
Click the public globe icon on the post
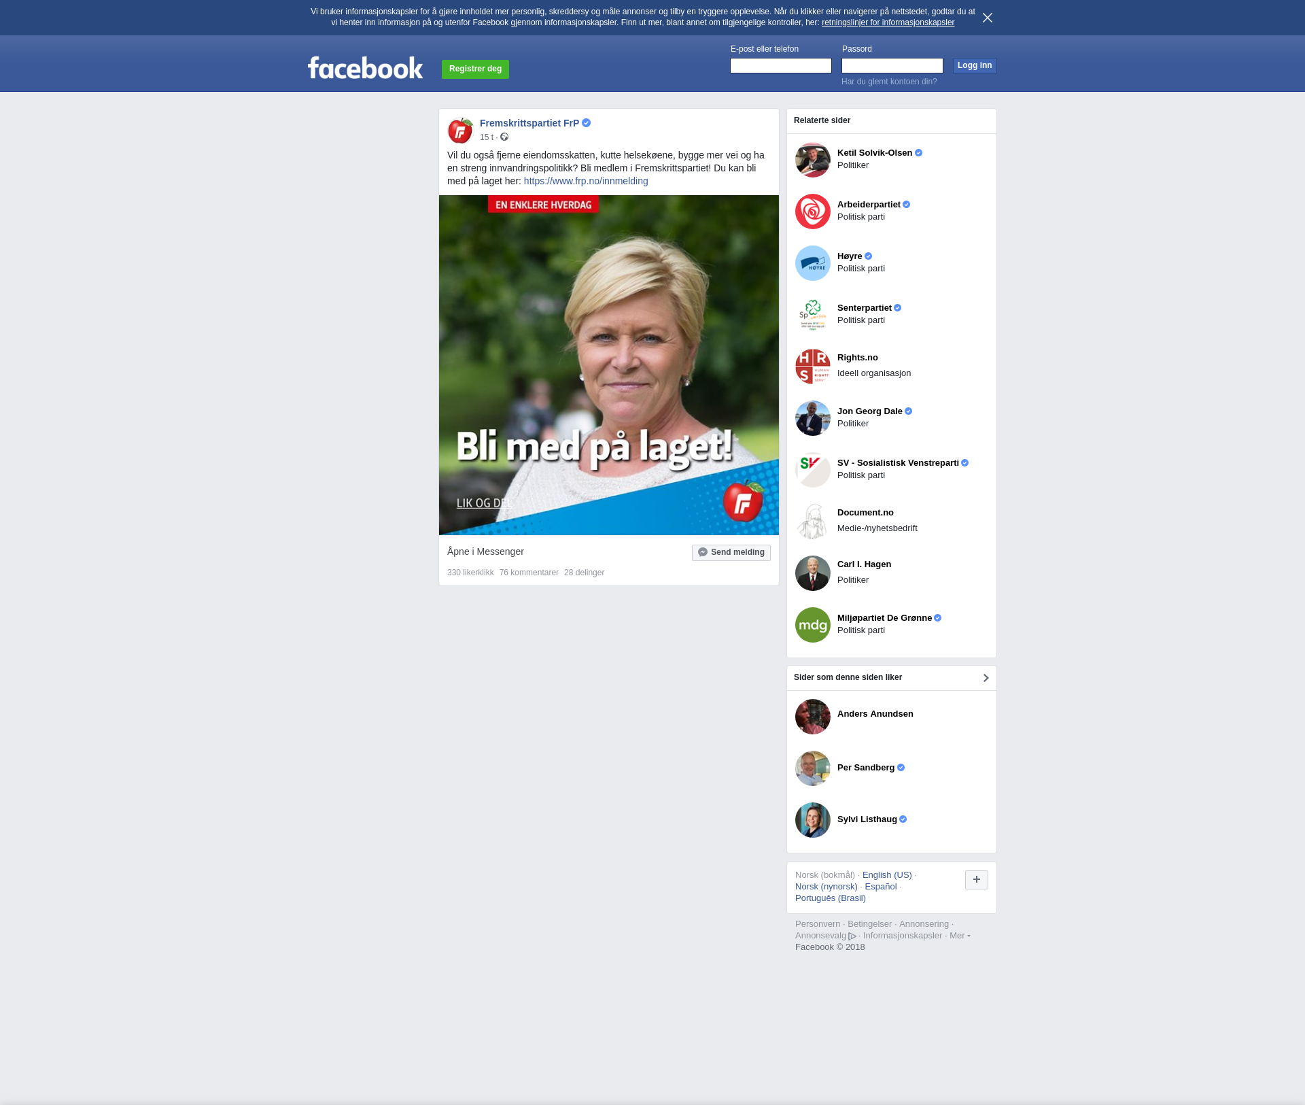pyautogui.click(x=504, y=137)
